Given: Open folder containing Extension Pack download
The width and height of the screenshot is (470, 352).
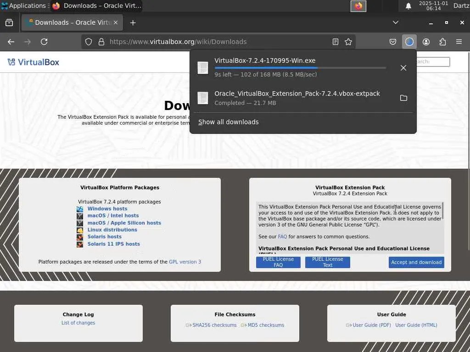Looking at the screenshot, I should pyautogui.click(x=403, y=98).
